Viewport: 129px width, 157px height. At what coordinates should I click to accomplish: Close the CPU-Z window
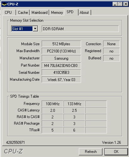click(x=126, y=4)
